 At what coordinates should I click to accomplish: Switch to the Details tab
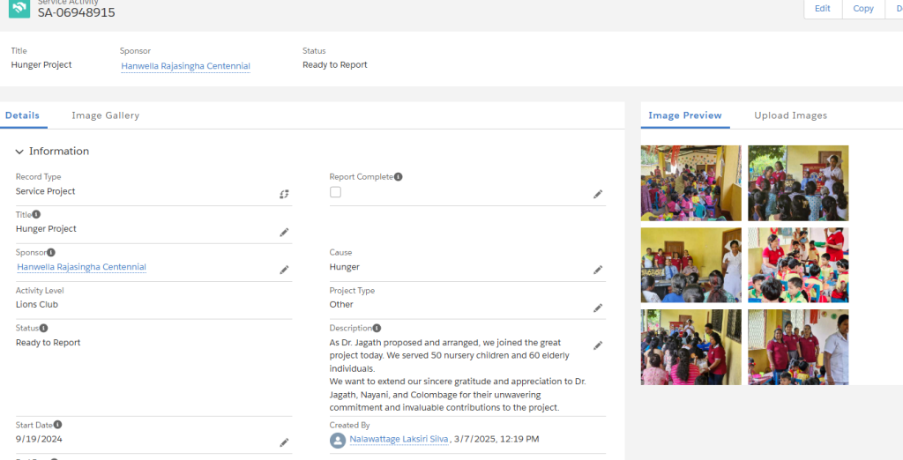coord(22,115)
